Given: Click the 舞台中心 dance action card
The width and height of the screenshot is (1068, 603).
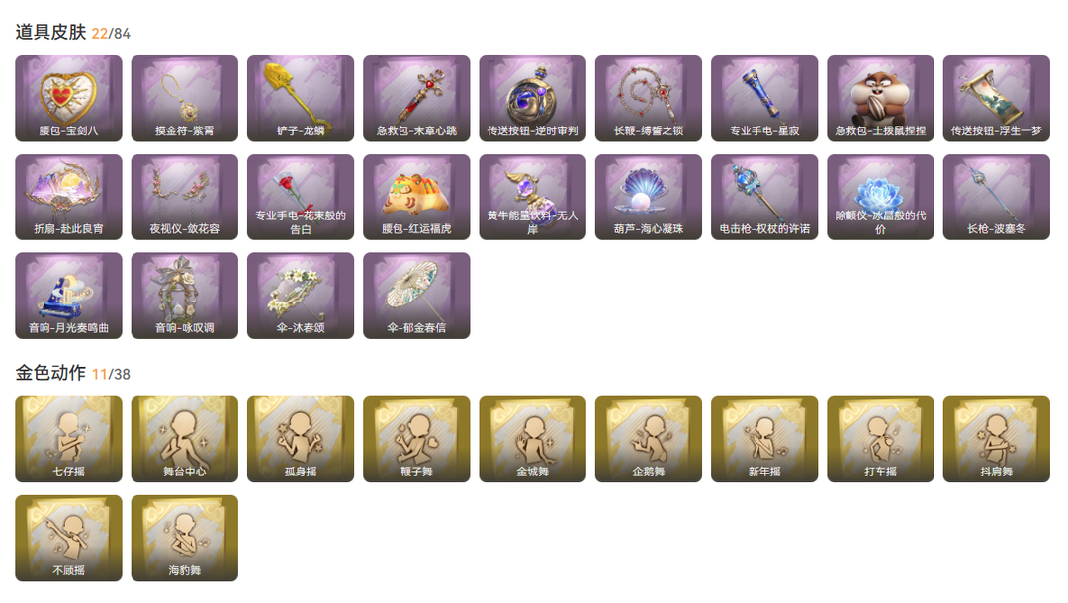Looking at the screenshot, I should [x=185, y=440].
